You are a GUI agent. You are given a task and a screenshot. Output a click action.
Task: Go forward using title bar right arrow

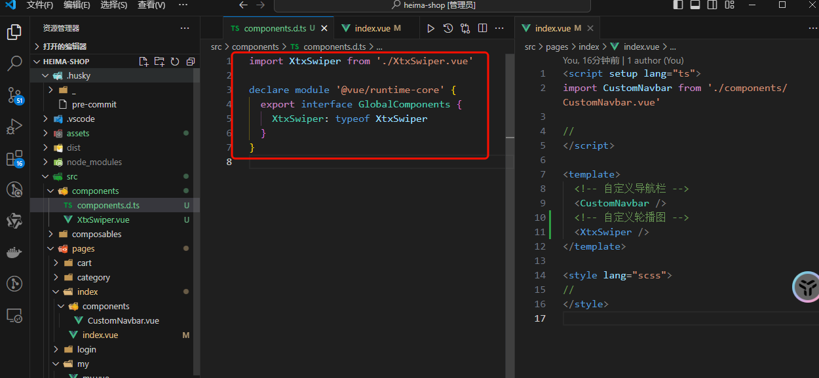(261, 5)
